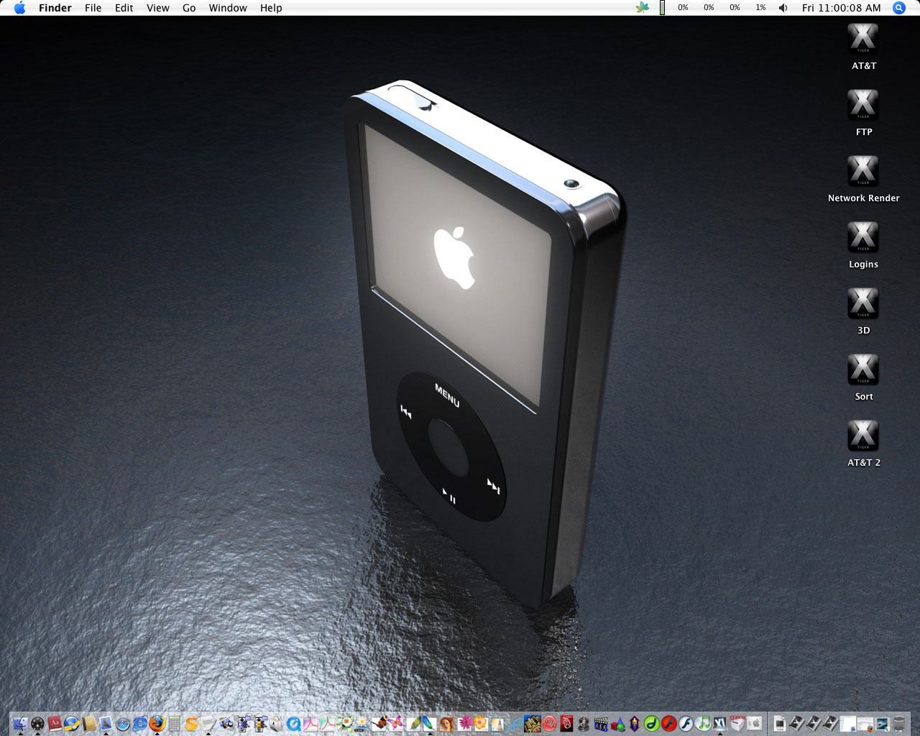Open the Photoshop feather icon in Dock
Viewport: 920px width, 736px height.
point(429,723)
